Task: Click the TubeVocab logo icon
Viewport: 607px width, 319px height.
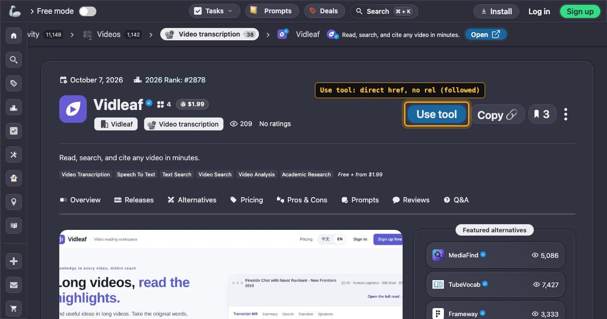Action: [438, 284]
